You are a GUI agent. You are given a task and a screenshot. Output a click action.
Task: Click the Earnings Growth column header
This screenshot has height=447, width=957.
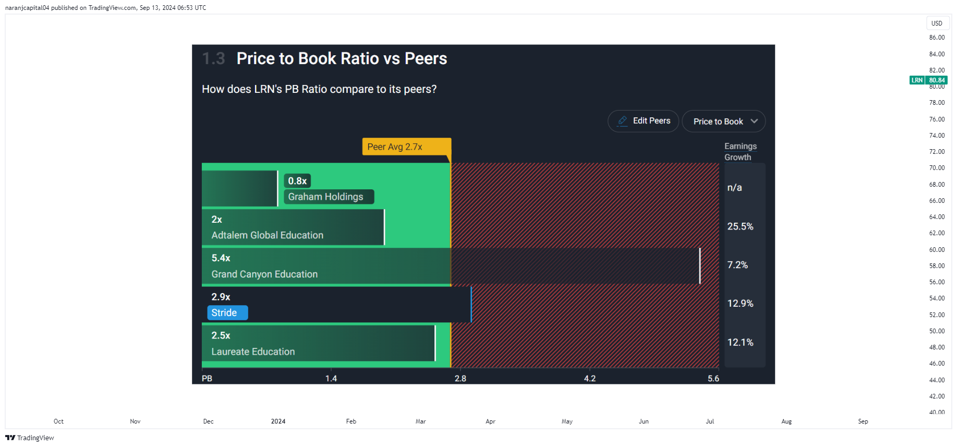tap(740, 152)
